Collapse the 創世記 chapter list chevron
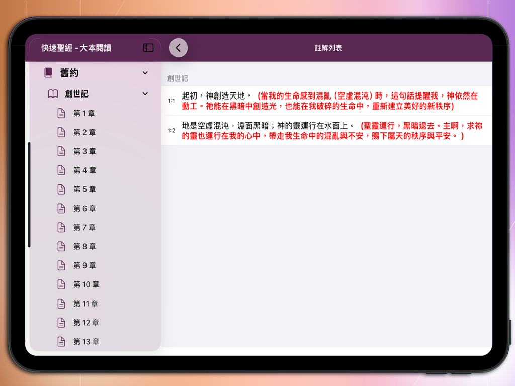 point(145,94)
